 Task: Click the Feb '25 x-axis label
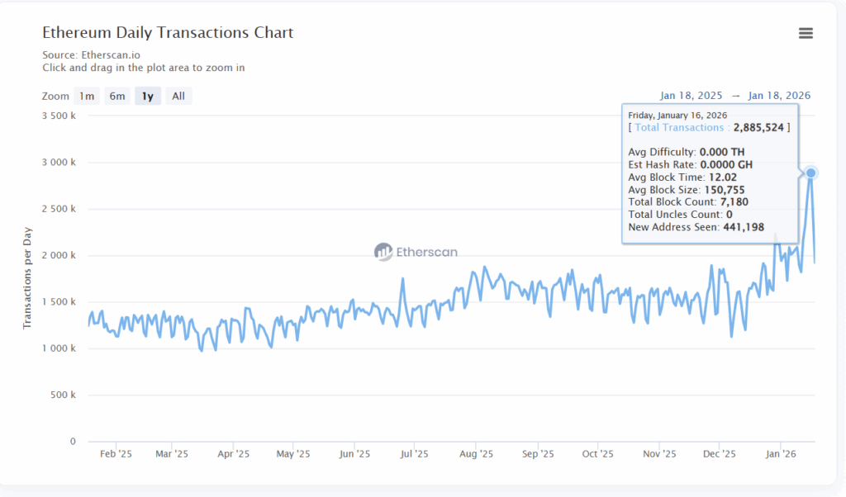[x=115, y=454]
